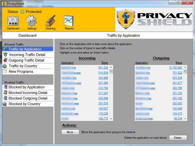Click Outgoing bytes link ending 473
The image size is (195, 146).
coord(177,113)
